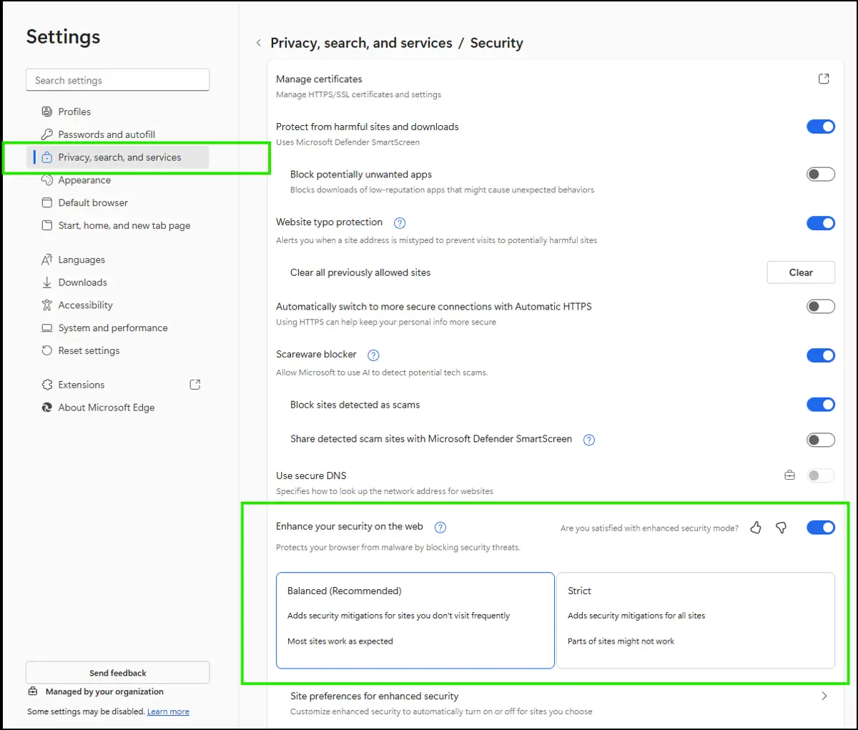The width and height of the screenshot is (858, 730).
Task: Open Appearance settings section
Action: coord(118,180)
